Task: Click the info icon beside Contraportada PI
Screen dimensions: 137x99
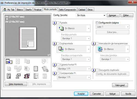Action: pos(55,74)
